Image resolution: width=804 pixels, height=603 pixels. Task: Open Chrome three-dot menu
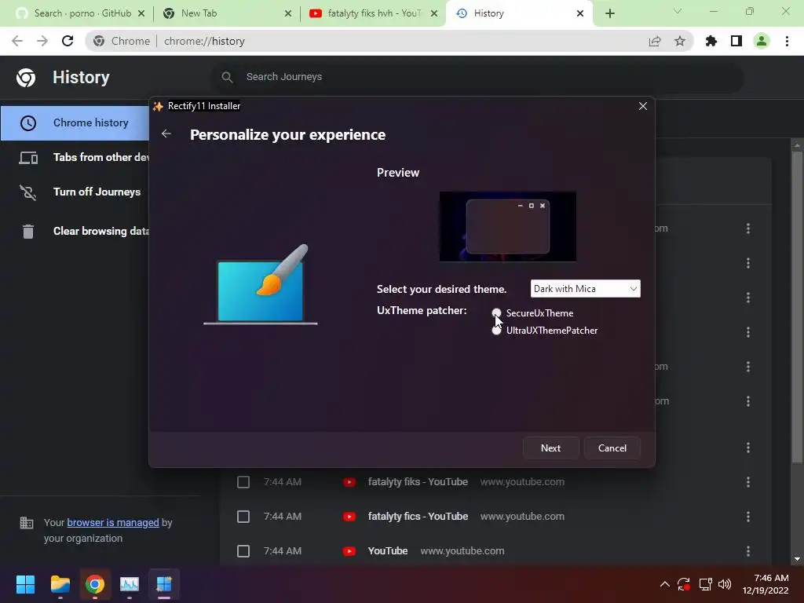click(x=787, y=41)
